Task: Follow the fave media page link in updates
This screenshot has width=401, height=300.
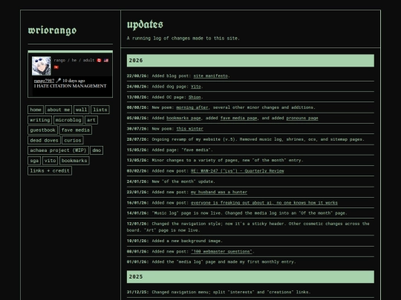Action: [238, 118]
